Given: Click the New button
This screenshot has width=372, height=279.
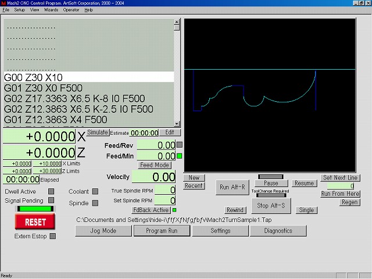Looking at the screenshot, I should (194, 178).
